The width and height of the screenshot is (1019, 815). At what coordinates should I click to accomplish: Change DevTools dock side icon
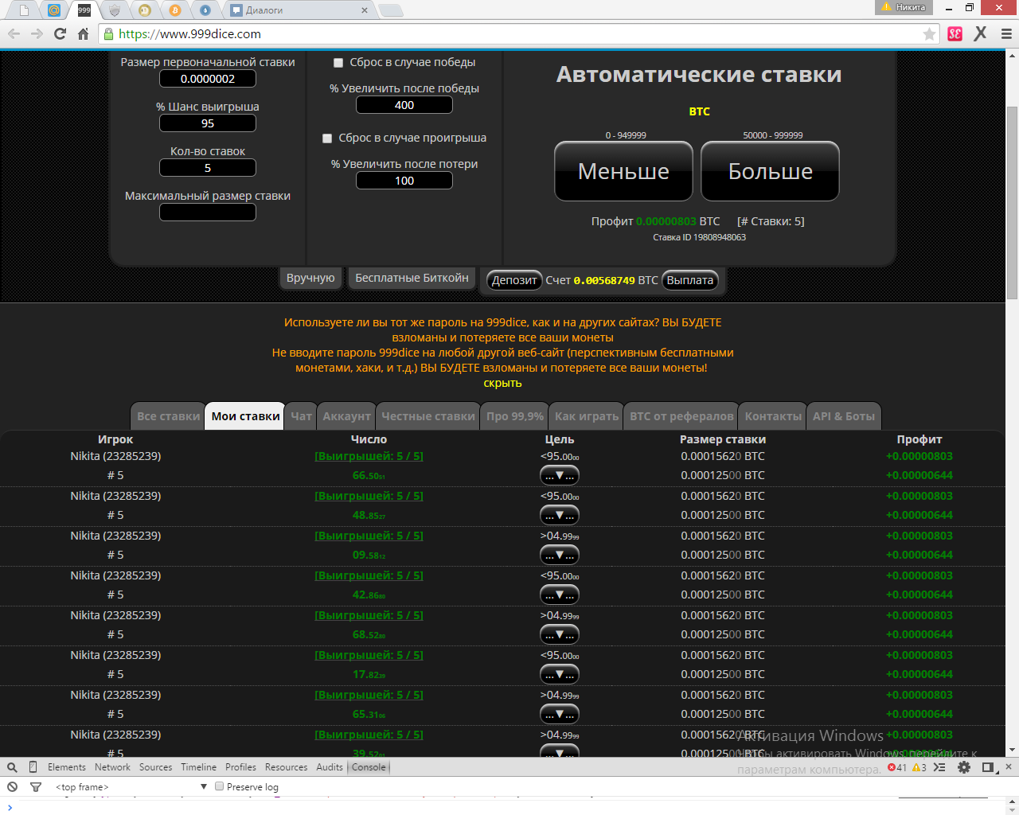(x=988, y=767)
